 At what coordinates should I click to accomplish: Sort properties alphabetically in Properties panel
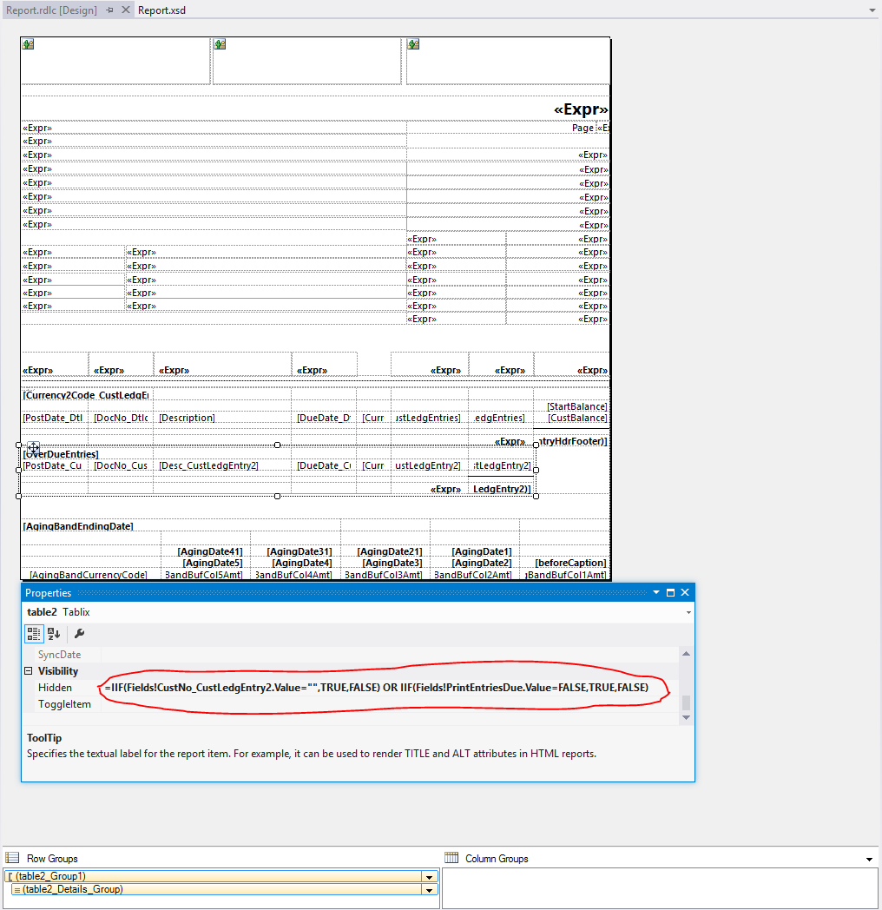(x=54, y=633)
